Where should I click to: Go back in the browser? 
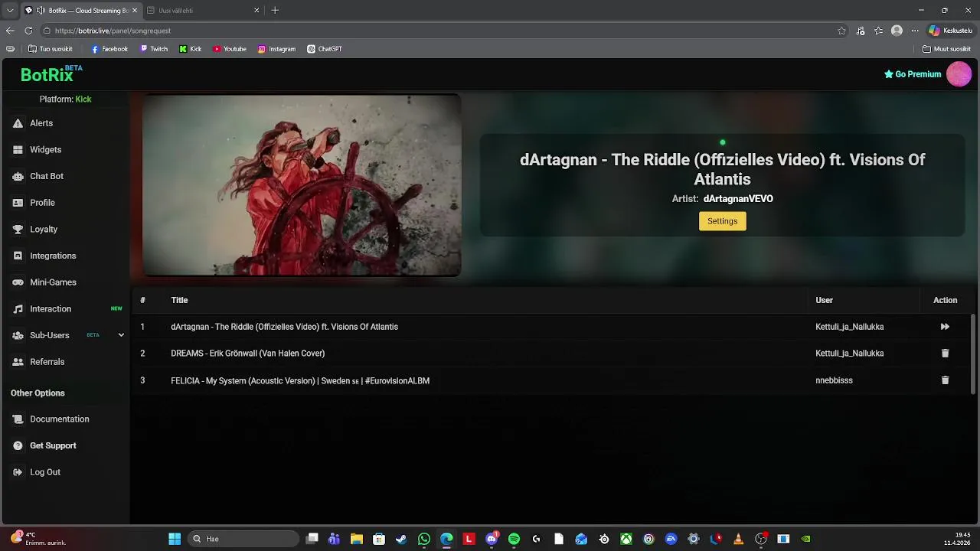10,31
